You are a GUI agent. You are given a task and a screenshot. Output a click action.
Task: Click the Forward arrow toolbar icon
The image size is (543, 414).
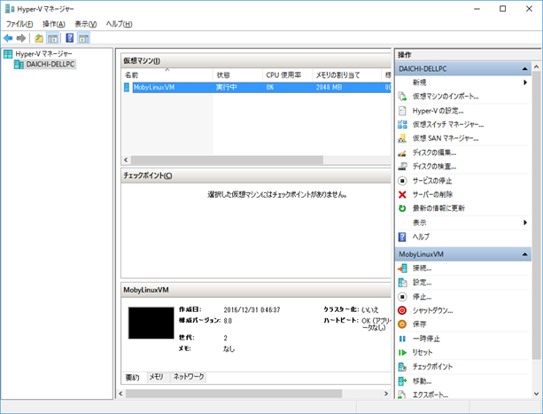21,38
